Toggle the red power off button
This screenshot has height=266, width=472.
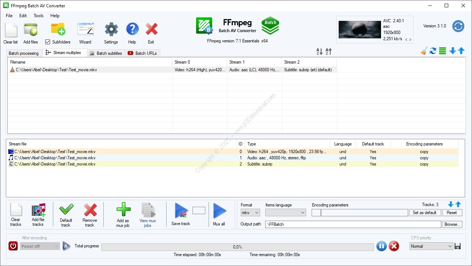[13, 246]
